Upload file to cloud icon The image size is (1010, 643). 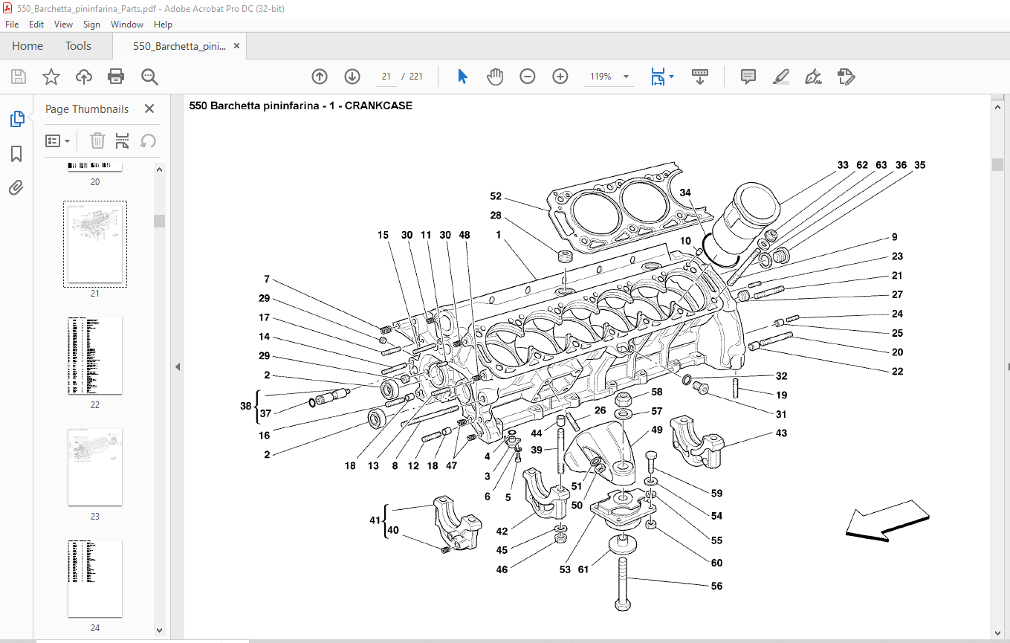(84, 77)
